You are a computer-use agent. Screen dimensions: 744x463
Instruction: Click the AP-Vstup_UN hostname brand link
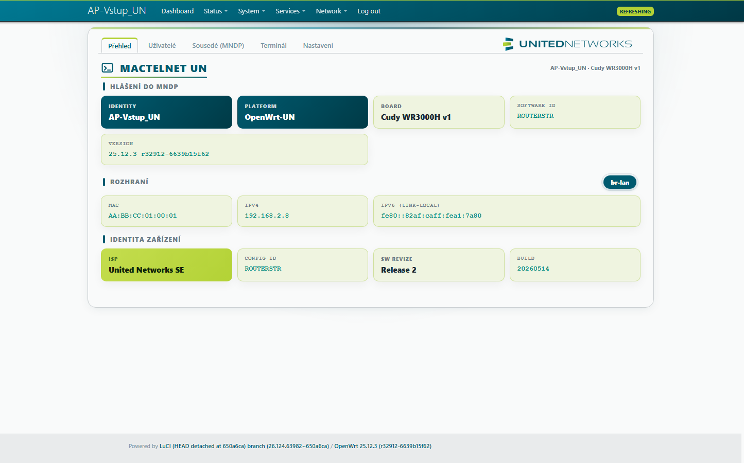pos(117,10)
